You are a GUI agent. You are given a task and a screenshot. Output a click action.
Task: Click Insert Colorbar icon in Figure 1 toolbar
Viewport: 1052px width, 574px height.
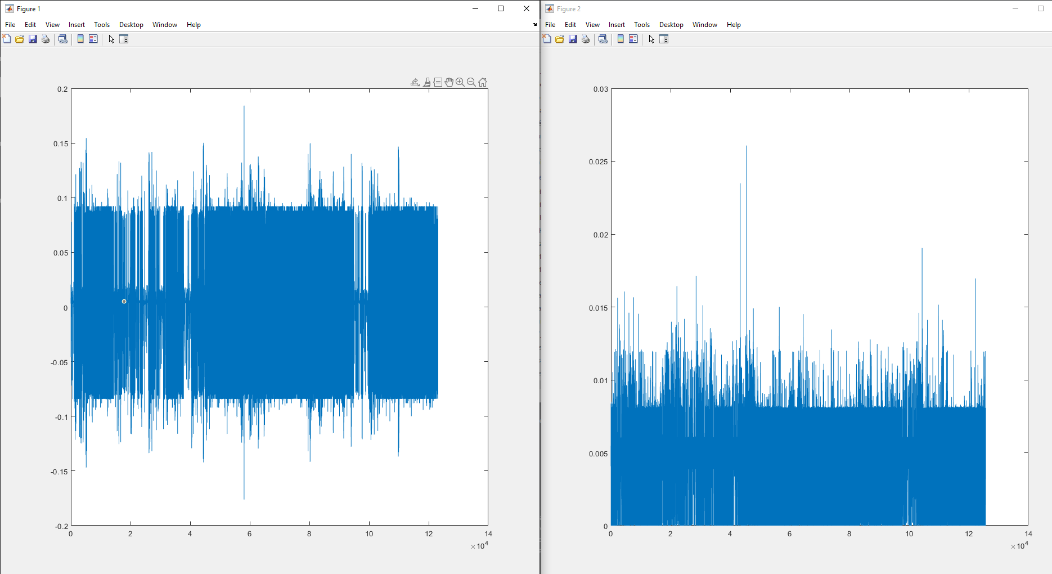click(x=80, y=39)
